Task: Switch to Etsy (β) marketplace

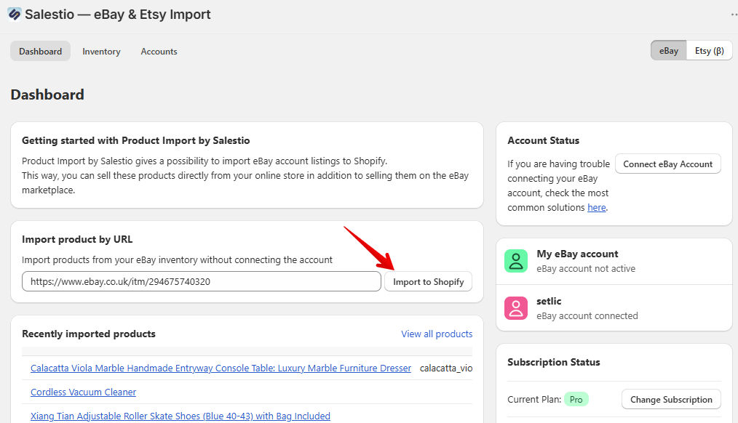Action: [710, 51]
